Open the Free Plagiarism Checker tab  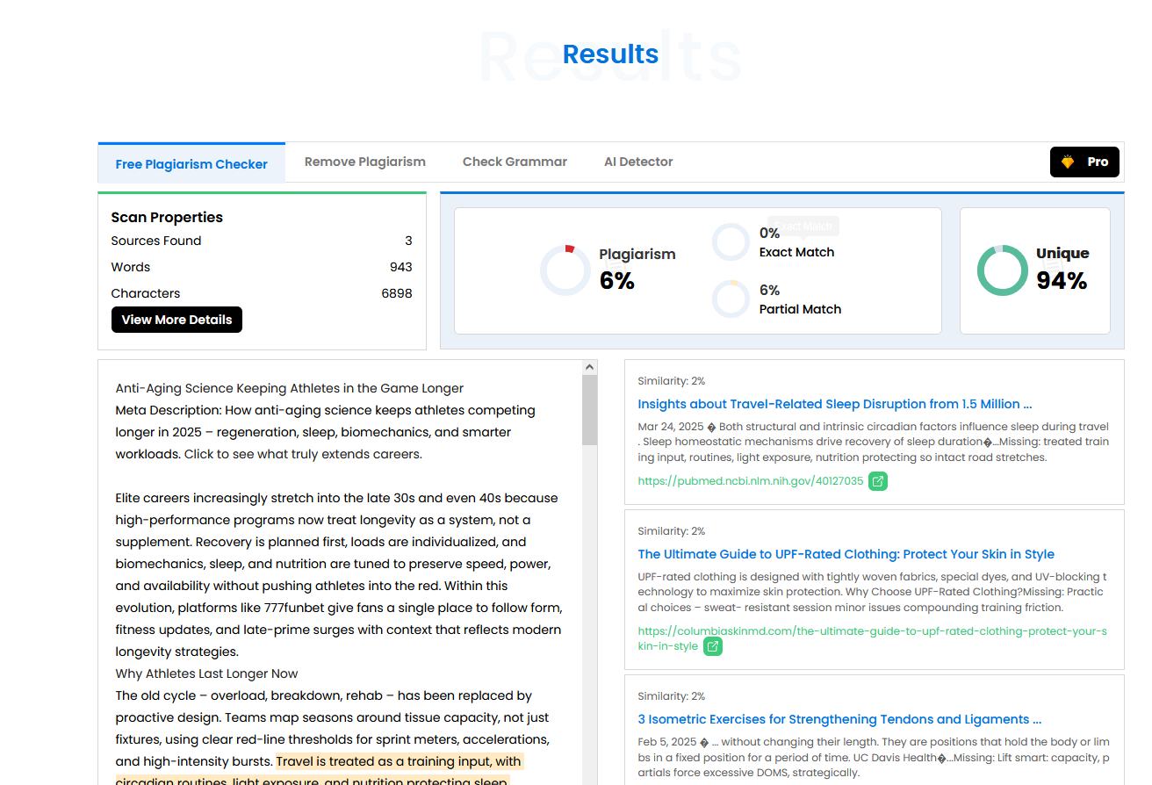tap(191, 163)
